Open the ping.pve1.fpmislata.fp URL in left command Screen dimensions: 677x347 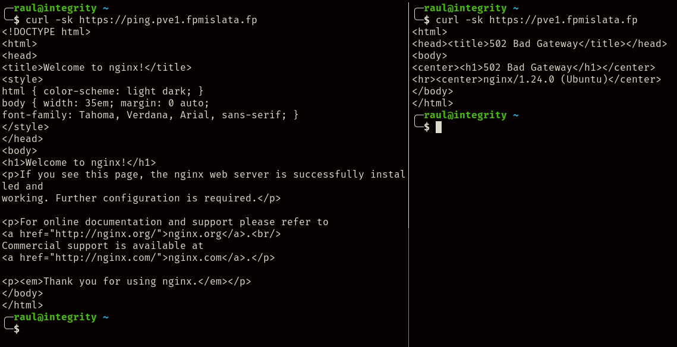click(x=168, y=20)
